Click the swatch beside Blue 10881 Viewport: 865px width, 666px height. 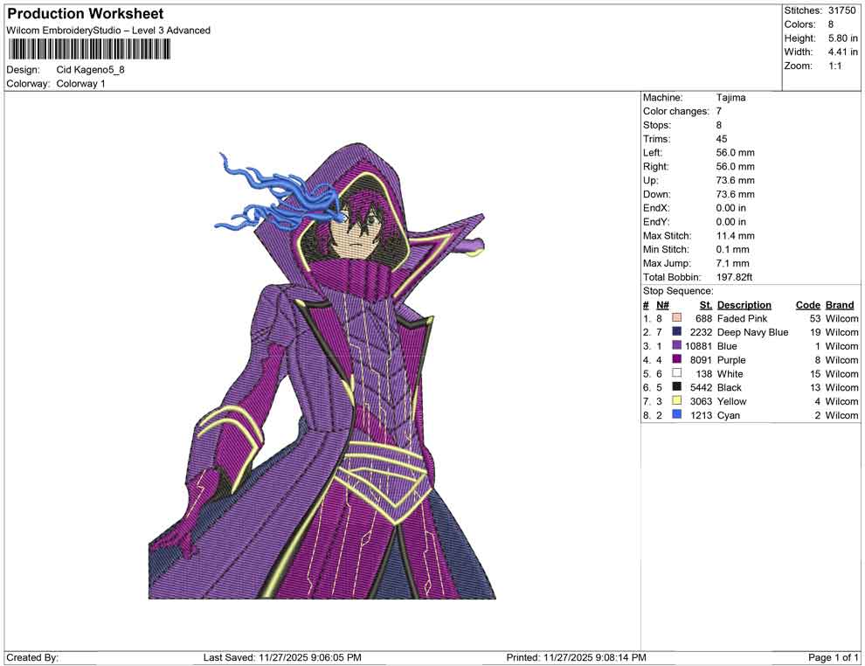[676, 345]
